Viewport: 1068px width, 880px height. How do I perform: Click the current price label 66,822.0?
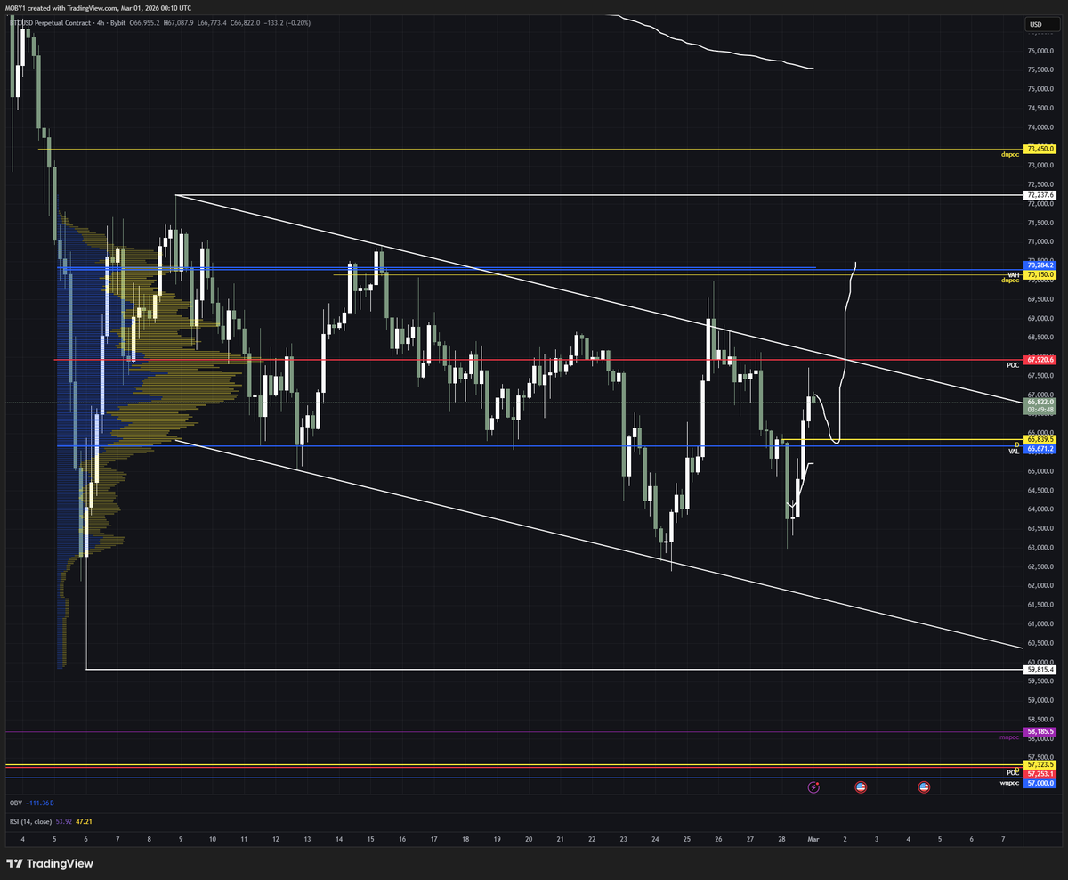[1040, 402]
